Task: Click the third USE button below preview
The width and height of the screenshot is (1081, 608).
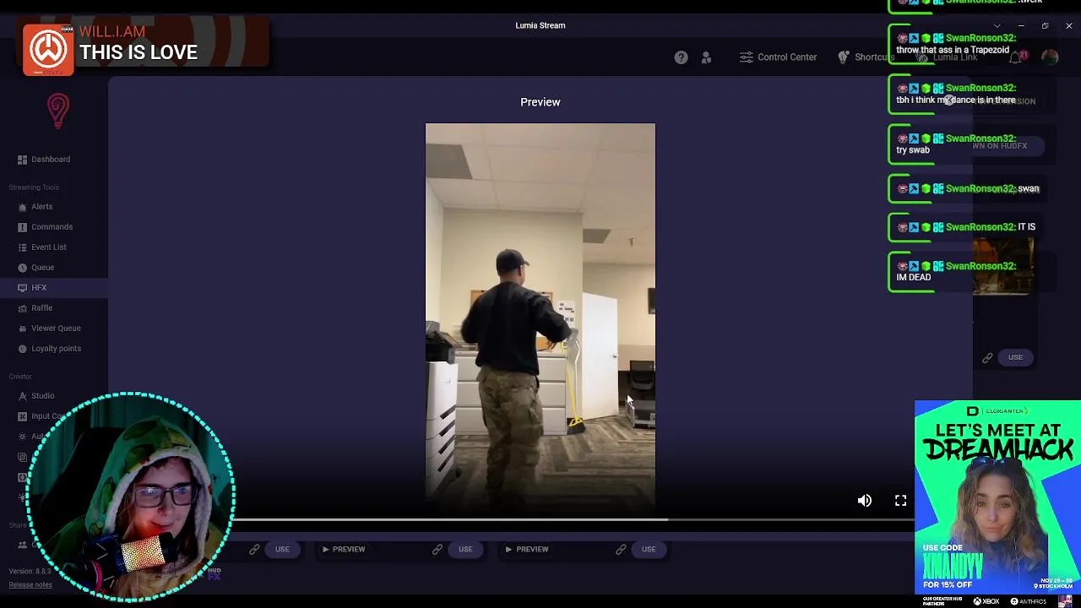Action: pos(649,549)
